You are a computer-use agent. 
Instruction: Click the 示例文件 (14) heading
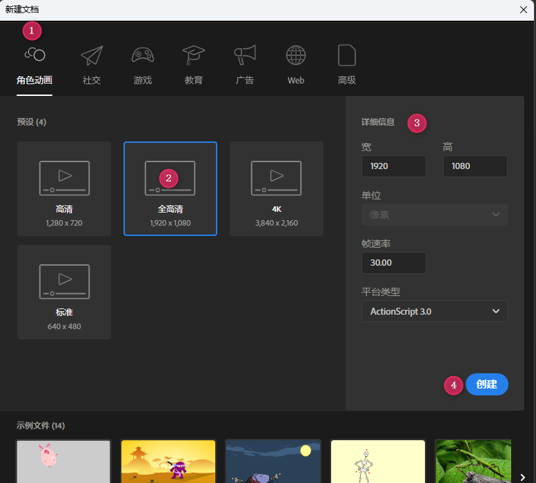click(x=41, y=426)
